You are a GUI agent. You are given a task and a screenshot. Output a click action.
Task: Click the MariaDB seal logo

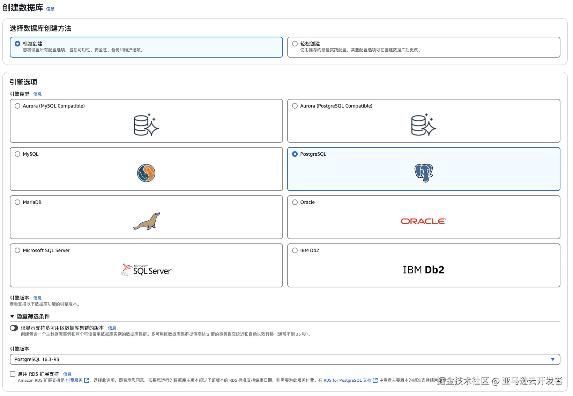(147, 221)
